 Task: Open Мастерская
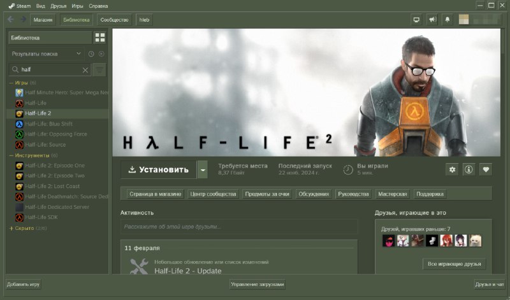393,194
